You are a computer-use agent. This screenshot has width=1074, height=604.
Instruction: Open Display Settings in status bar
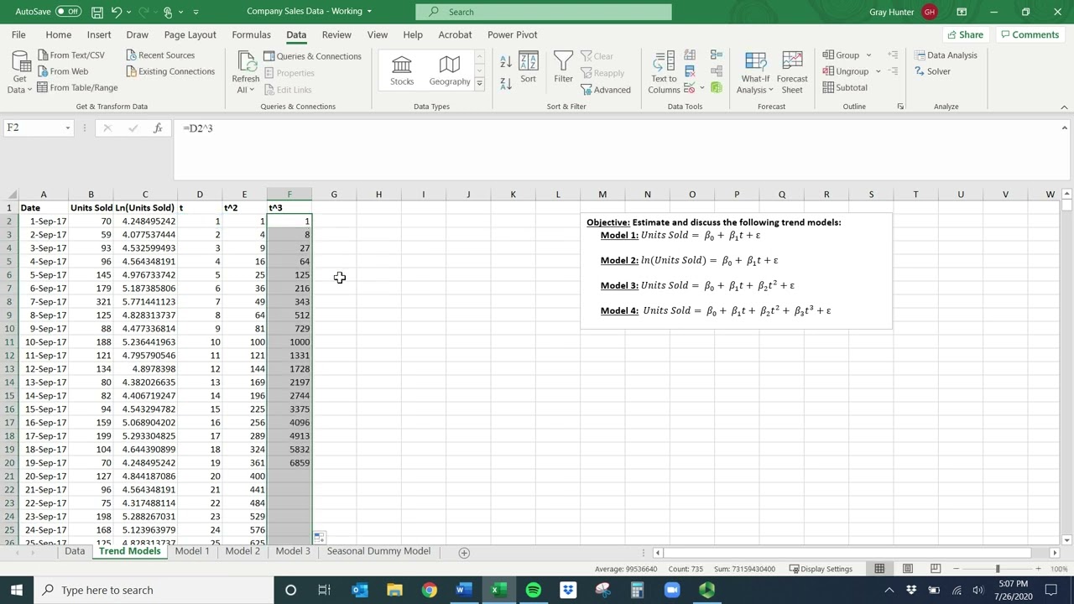[x=821, y=569]
